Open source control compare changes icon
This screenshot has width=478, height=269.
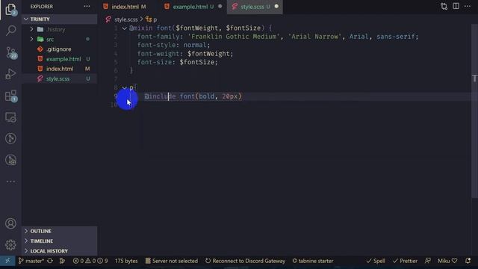pyautogui.click(x=444, y=7)
